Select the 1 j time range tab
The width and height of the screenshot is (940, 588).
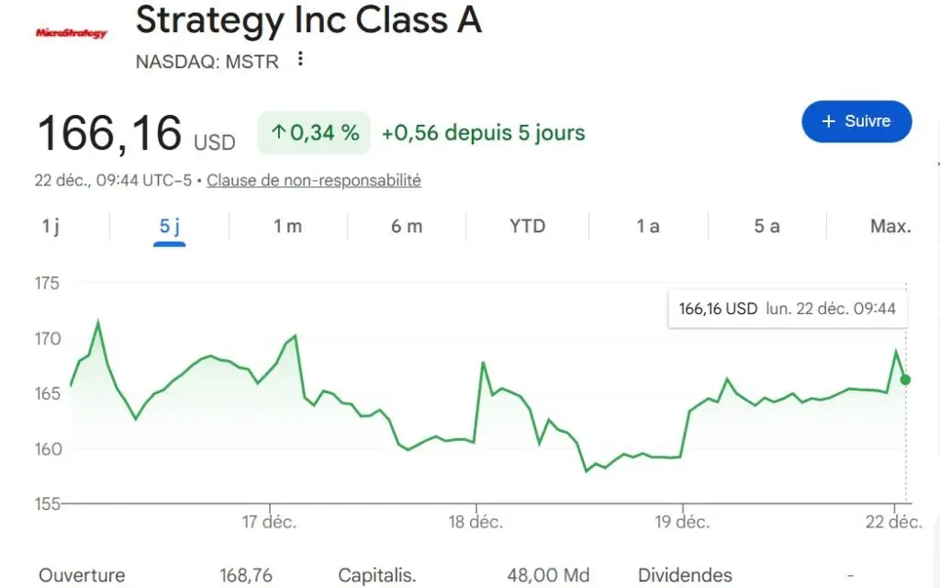point(50,226)
